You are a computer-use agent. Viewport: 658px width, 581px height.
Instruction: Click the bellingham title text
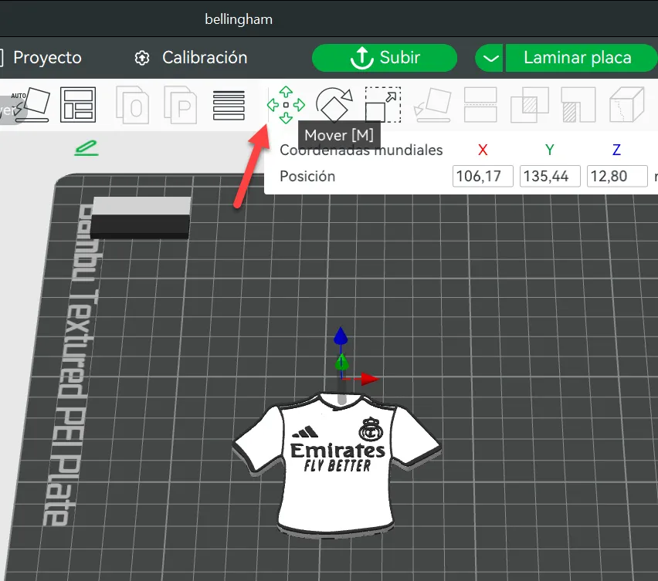click(239, 19)
